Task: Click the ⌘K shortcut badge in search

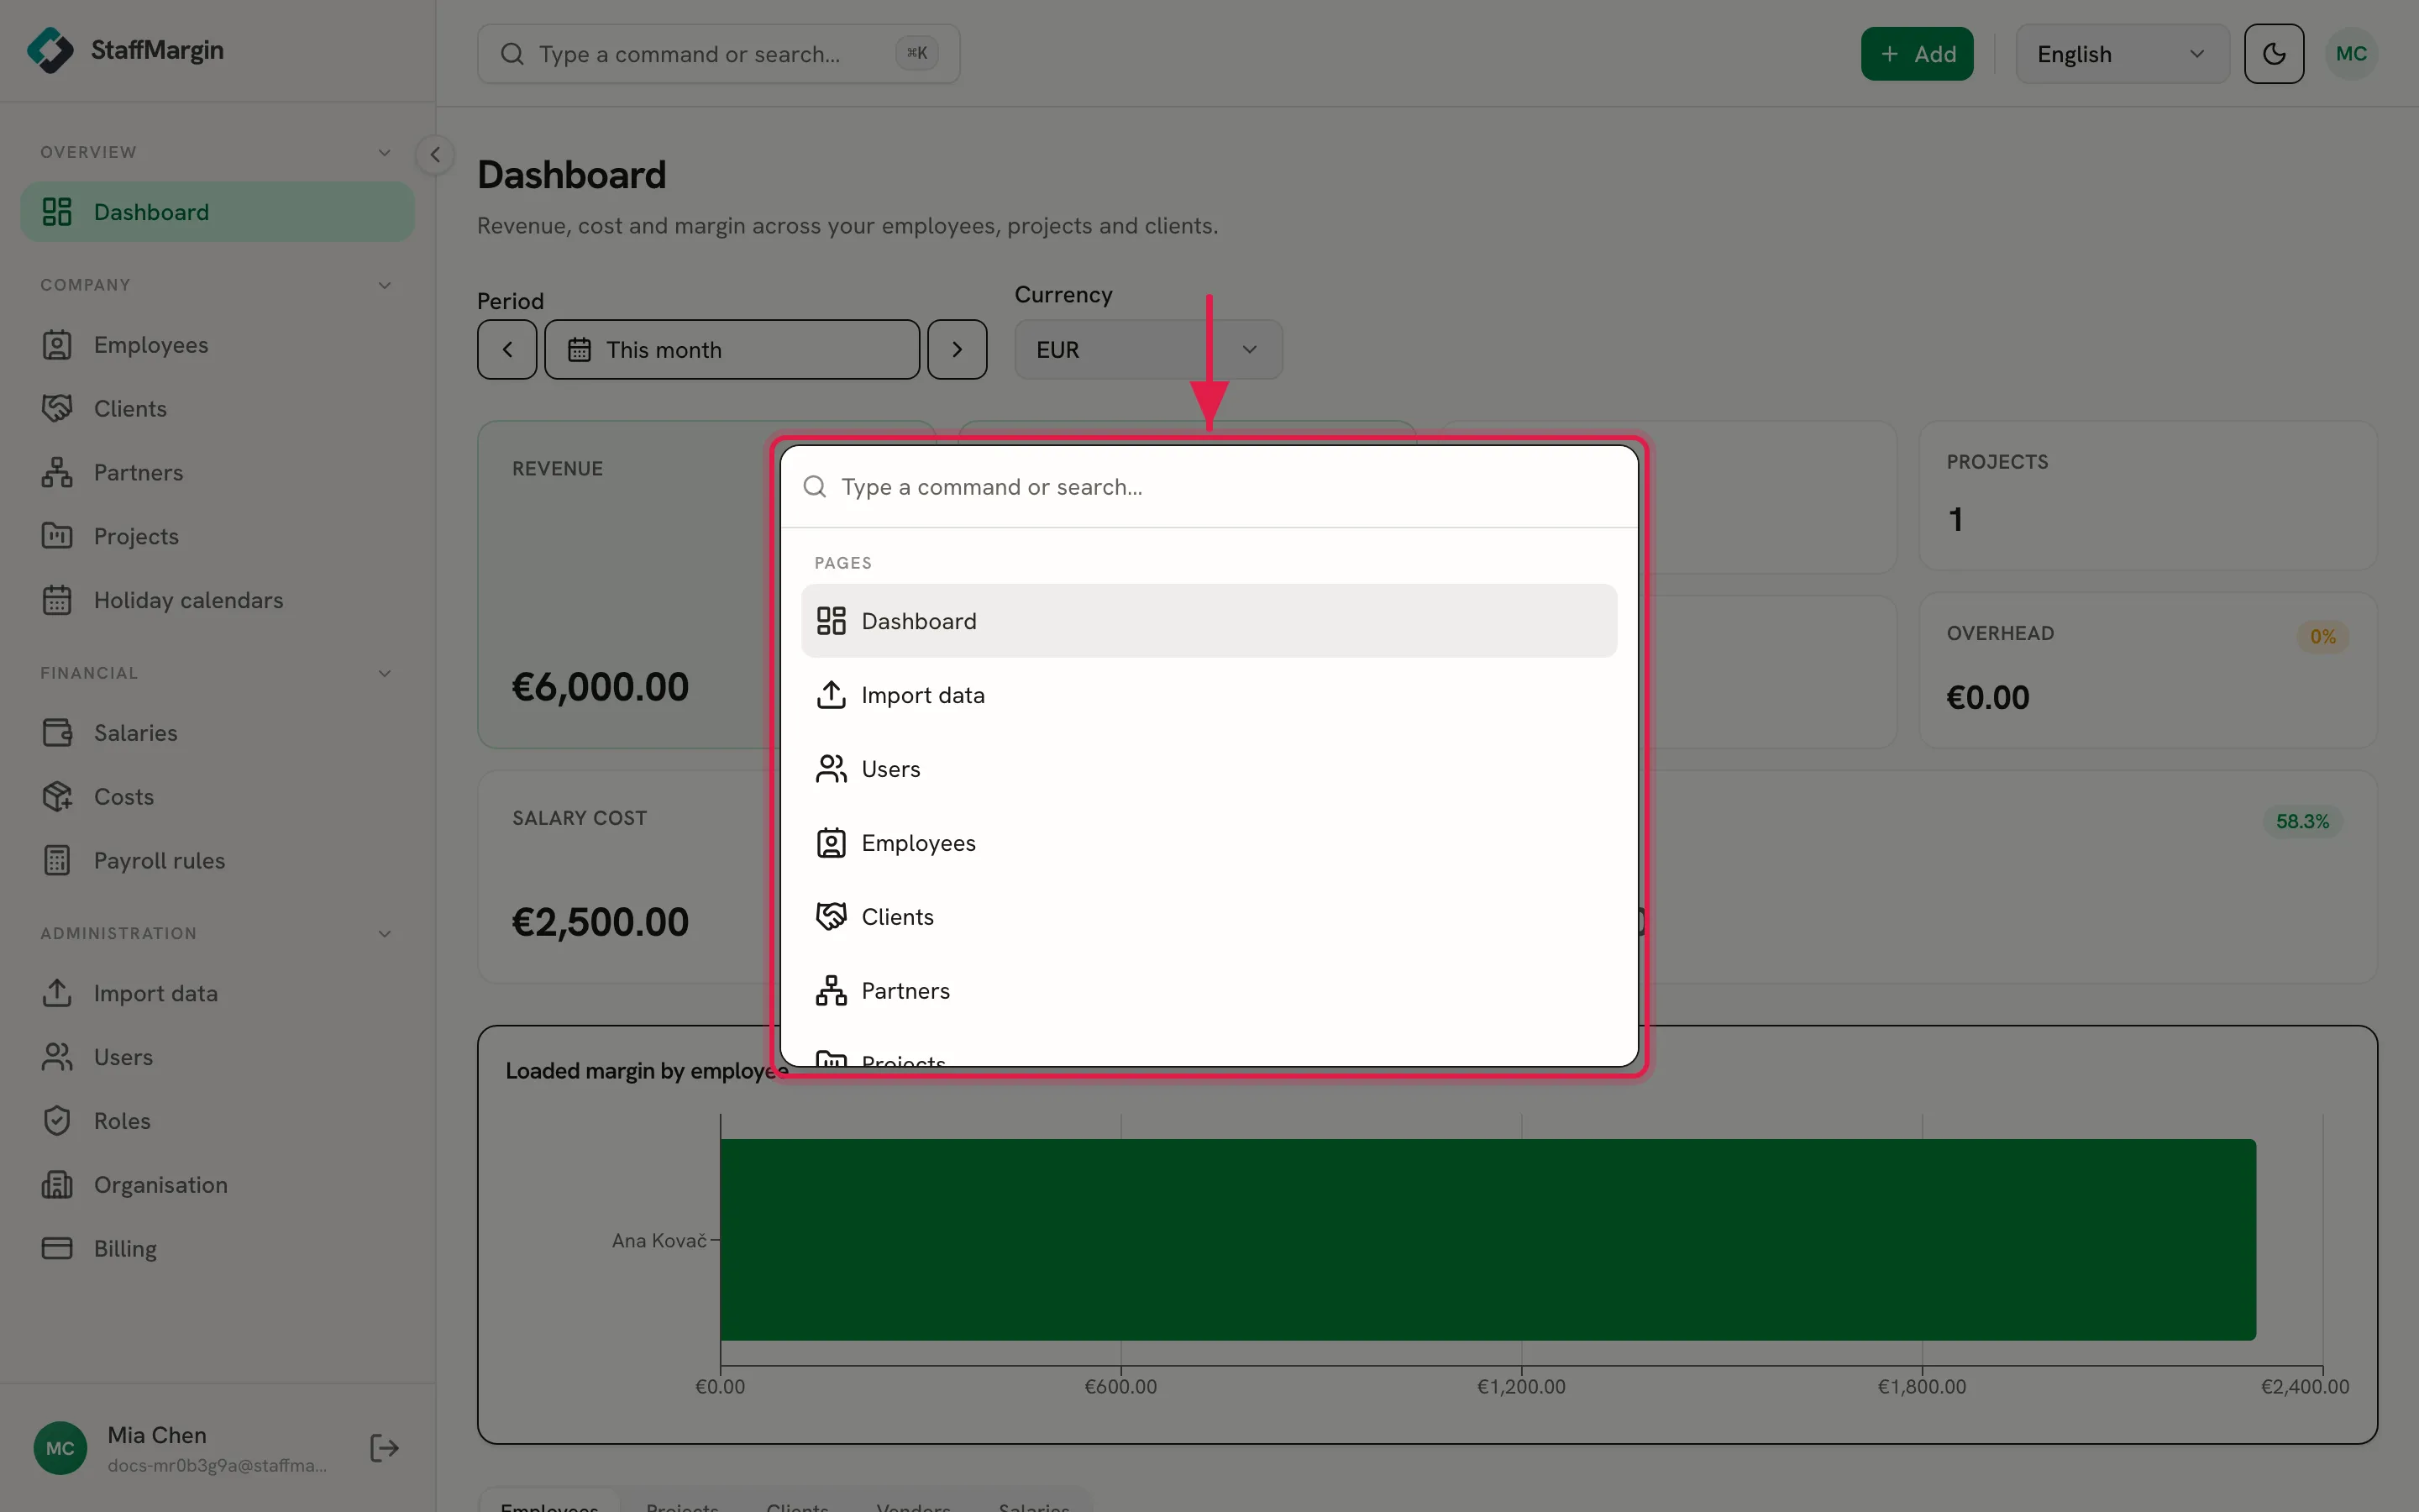Action: (916, 54)
